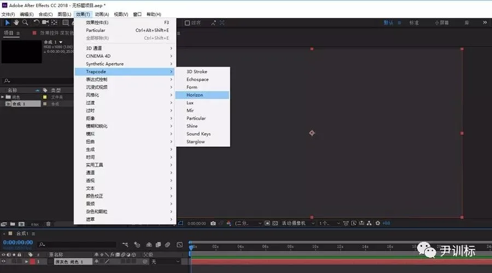Switch to 默认 workspace
The image size is (492, 273).
tap(389, 22)
